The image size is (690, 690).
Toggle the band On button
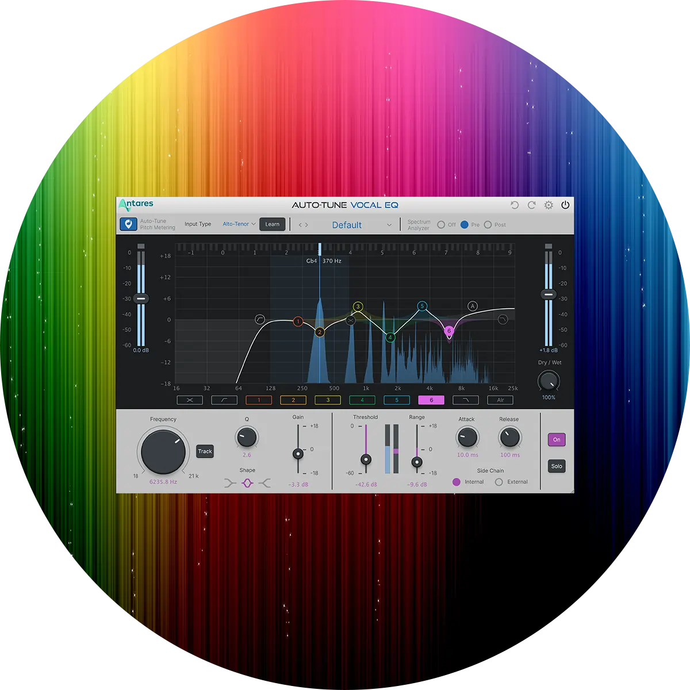pyautogui.click(x=557, y=440)
